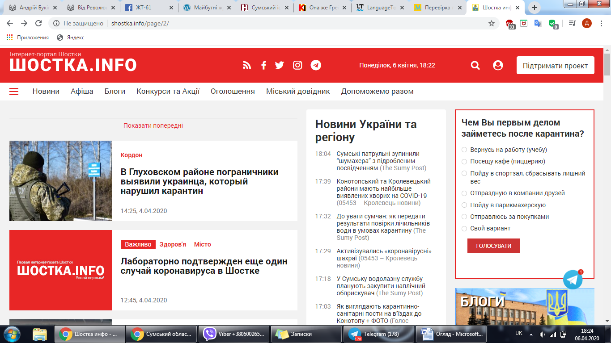Click the БЛОГИ banner image
The image size is (611, 343).
coord(525,306)
